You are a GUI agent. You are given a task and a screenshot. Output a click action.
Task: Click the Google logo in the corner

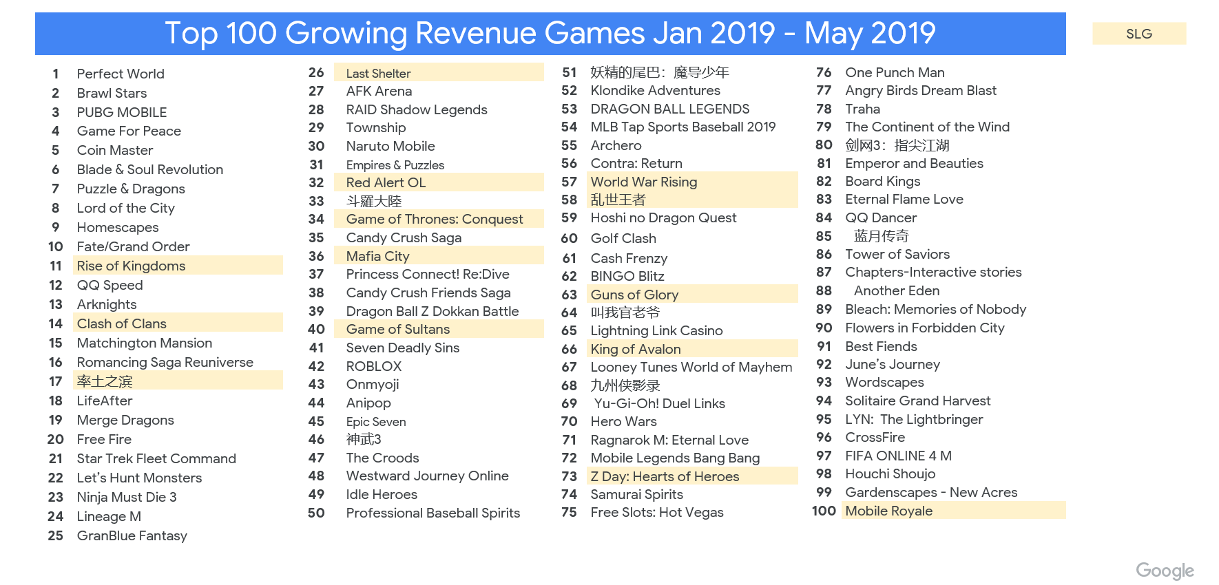1165,571
